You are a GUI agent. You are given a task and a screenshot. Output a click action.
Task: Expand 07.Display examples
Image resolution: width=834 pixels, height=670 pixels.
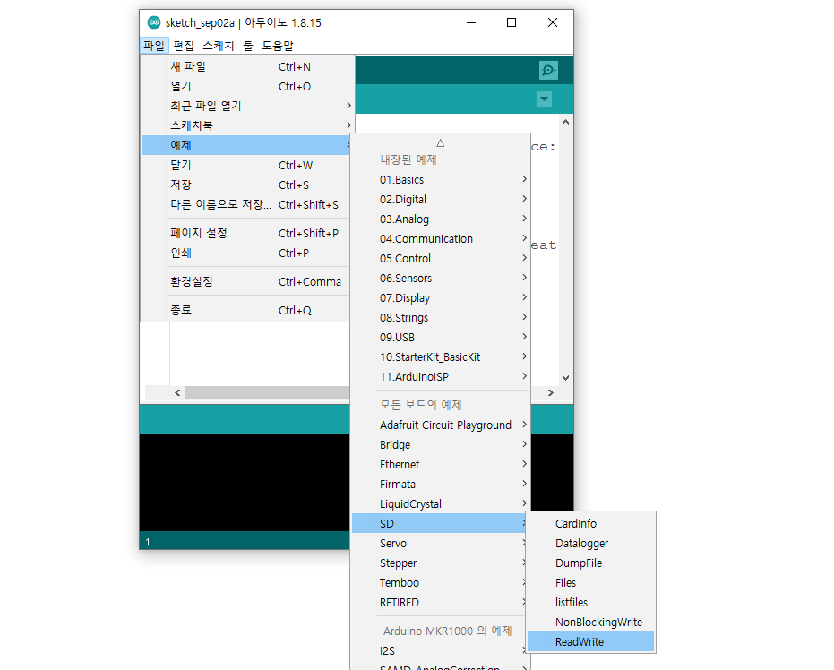[x=441, y=297]
